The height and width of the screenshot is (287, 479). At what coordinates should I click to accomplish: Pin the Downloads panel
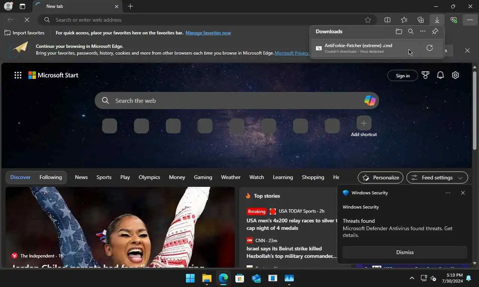(x=435, y=31)
